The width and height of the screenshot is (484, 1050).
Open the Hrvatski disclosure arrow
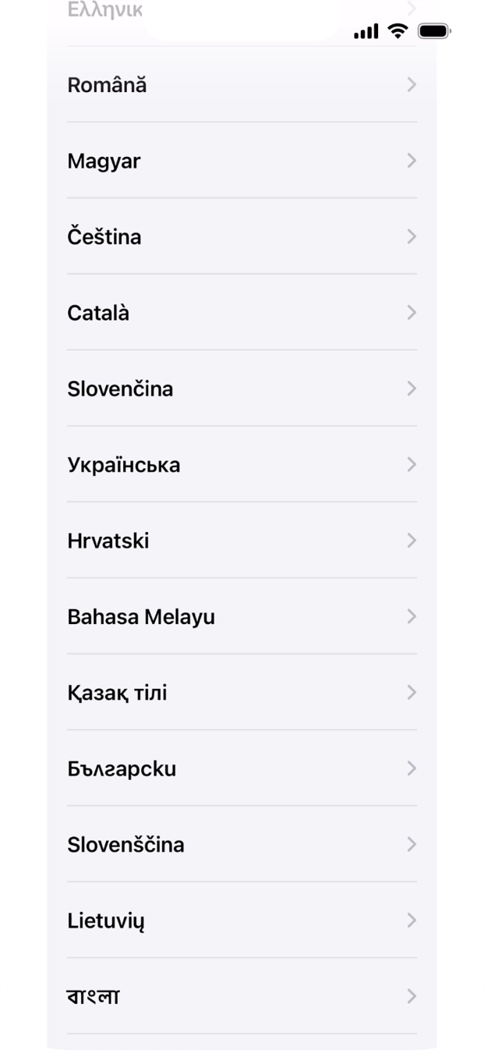412,540
